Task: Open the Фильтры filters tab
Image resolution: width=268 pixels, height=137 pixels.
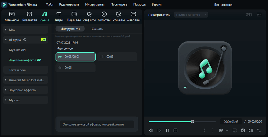Action: tap(104, 17)
